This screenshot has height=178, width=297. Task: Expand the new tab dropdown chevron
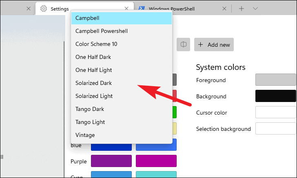coord(255,9)
